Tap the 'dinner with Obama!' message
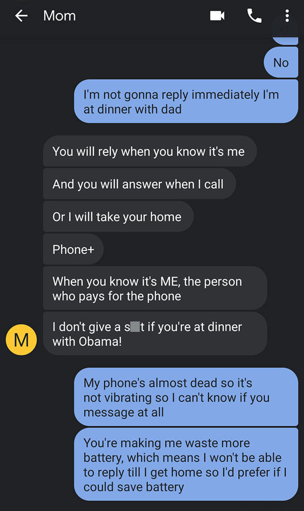 [155, 334]
